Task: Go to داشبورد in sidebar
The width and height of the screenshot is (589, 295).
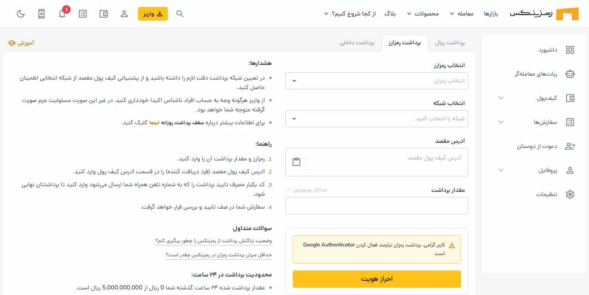Action: pyautogui.click(x=548, y=50)
